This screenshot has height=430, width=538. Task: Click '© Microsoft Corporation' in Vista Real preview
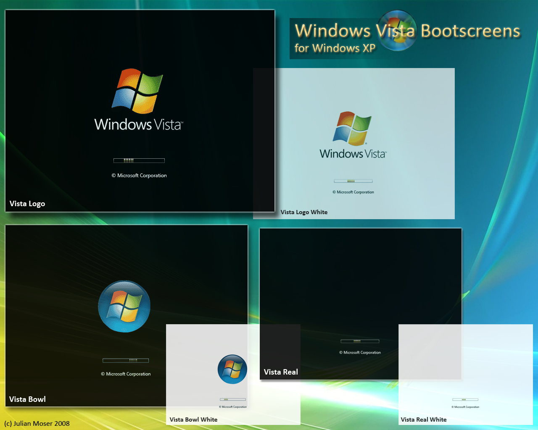pos(360,352)
